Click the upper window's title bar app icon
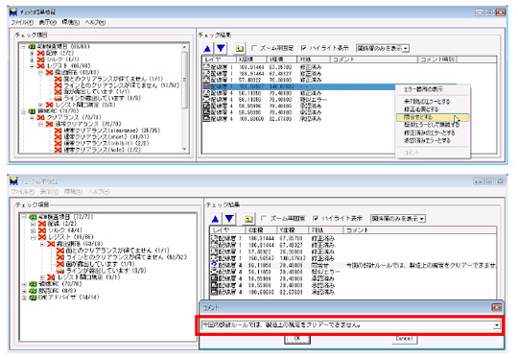 pos(13,12)
